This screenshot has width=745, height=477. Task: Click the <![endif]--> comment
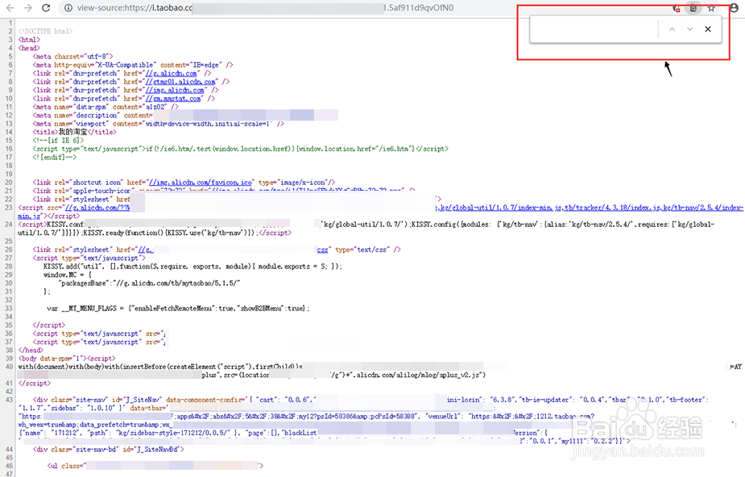tap(55, 157)
